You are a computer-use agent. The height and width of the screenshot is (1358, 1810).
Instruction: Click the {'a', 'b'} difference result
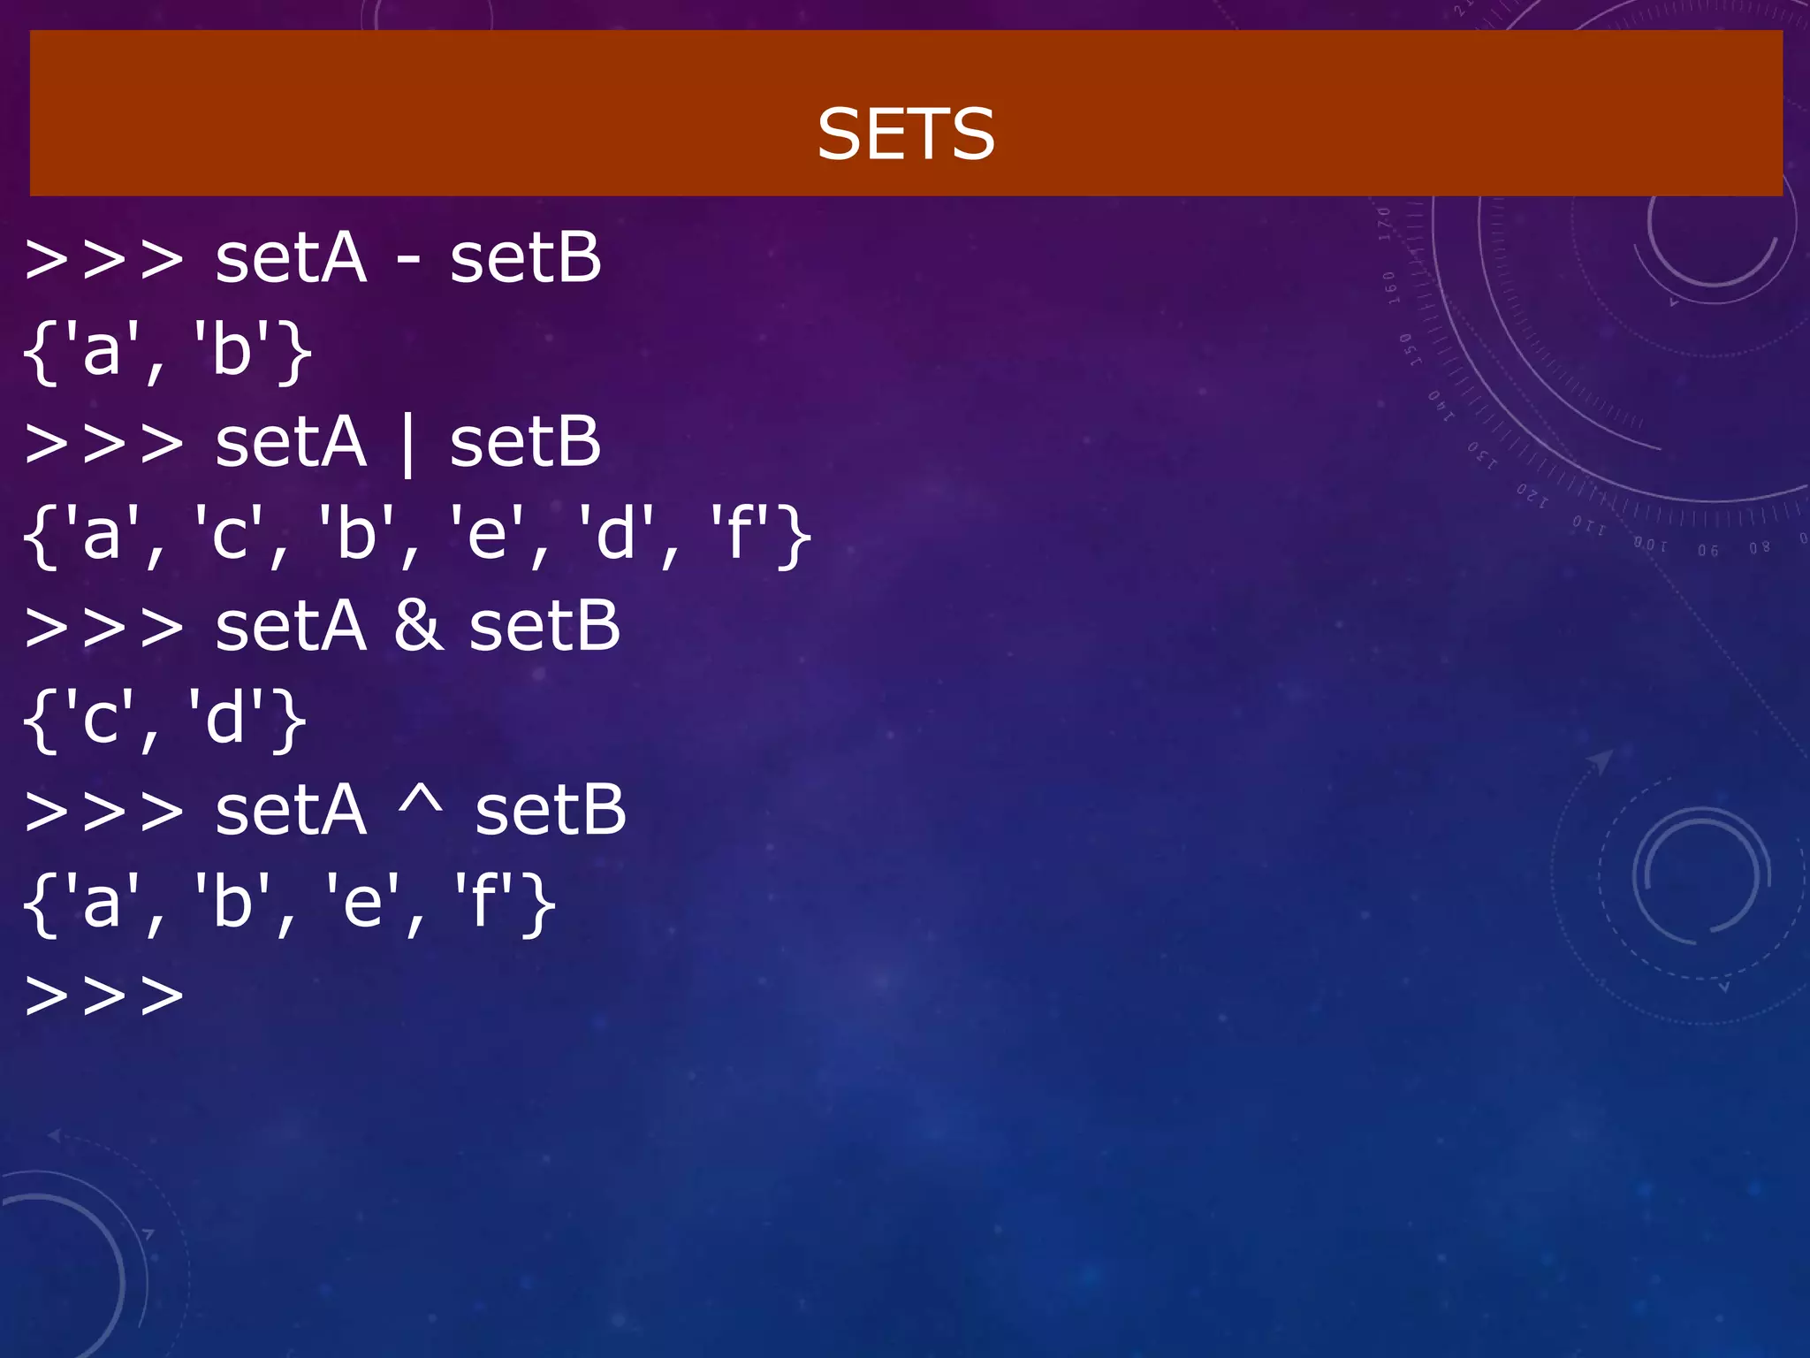point(167,350)
